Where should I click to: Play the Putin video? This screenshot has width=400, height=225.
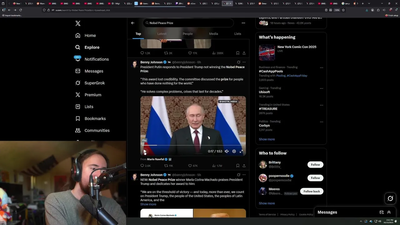click(x=145, y=151)
